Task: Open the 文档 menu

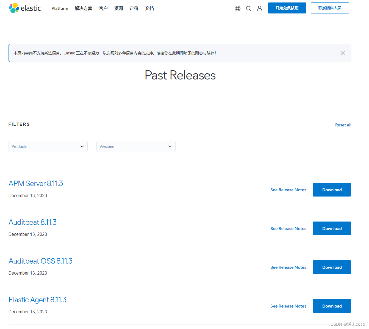Action: 149,9
